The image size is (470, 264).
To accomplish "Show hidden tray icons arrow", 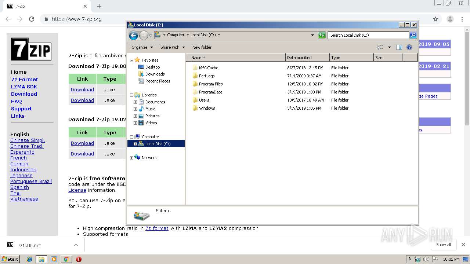I will [x=410, y=259].
